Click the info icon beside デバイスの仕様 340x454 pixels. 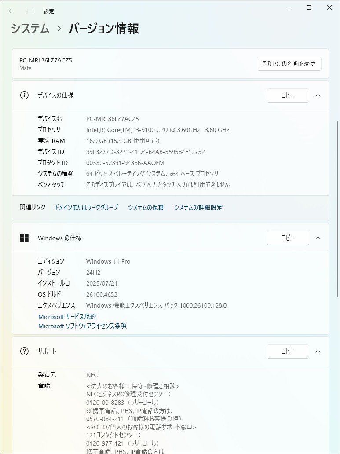pyautogui.click(x=24, y=95)
